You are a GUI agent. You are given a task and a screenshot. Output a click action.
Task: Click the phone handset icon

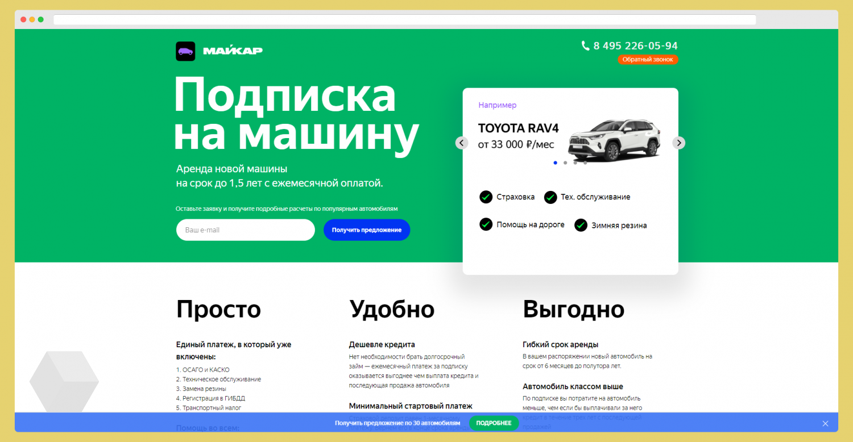click(585, 46)
